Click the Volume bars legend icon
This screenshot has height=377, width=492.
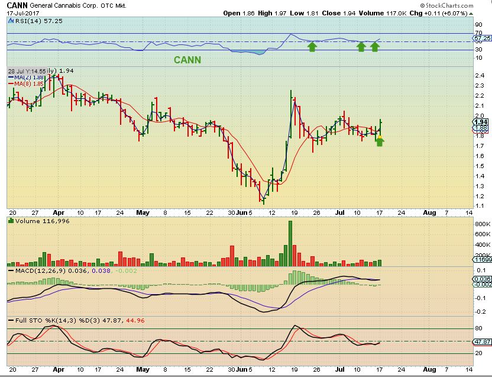tap(11, 221)
